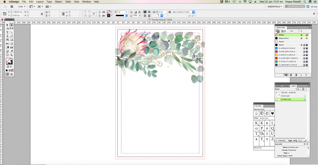Image resolution: width=318 pixels, height=165 pixels.
Task: Select the Type tool in toolbox
Action: (x=7, y=32)
